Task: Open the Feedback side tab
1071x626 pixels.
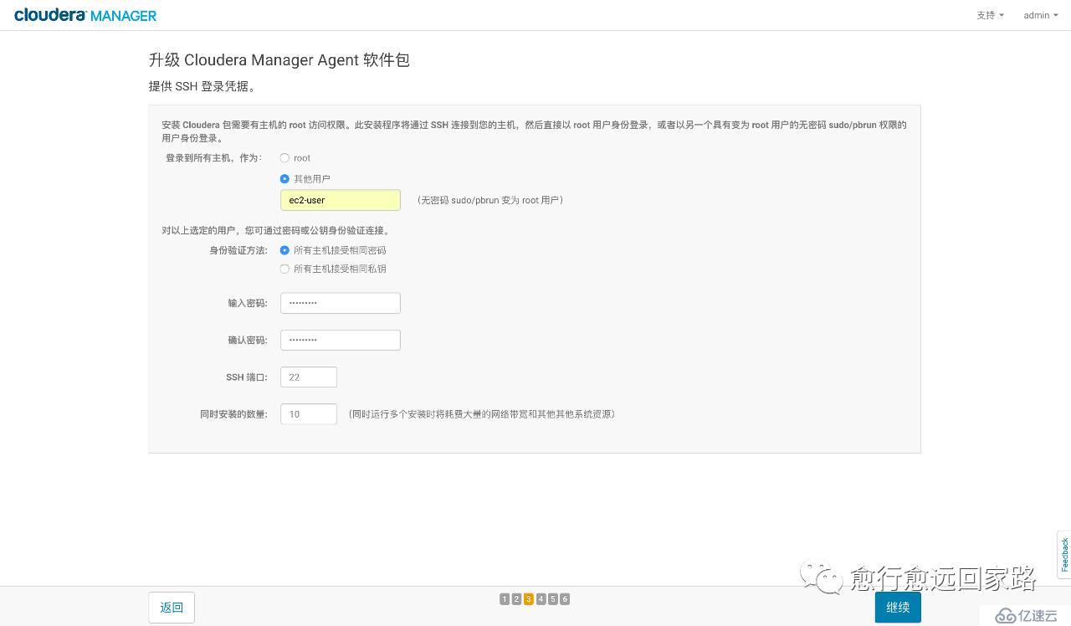Action: 1064,555
